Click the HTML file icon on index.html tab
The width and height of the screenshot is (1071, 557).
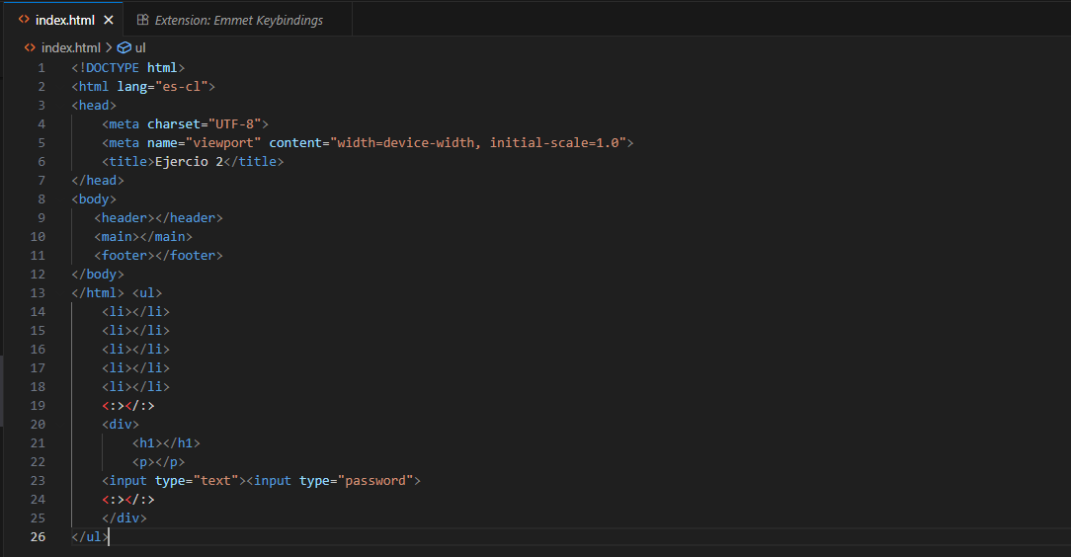click(x=24, y=20)
